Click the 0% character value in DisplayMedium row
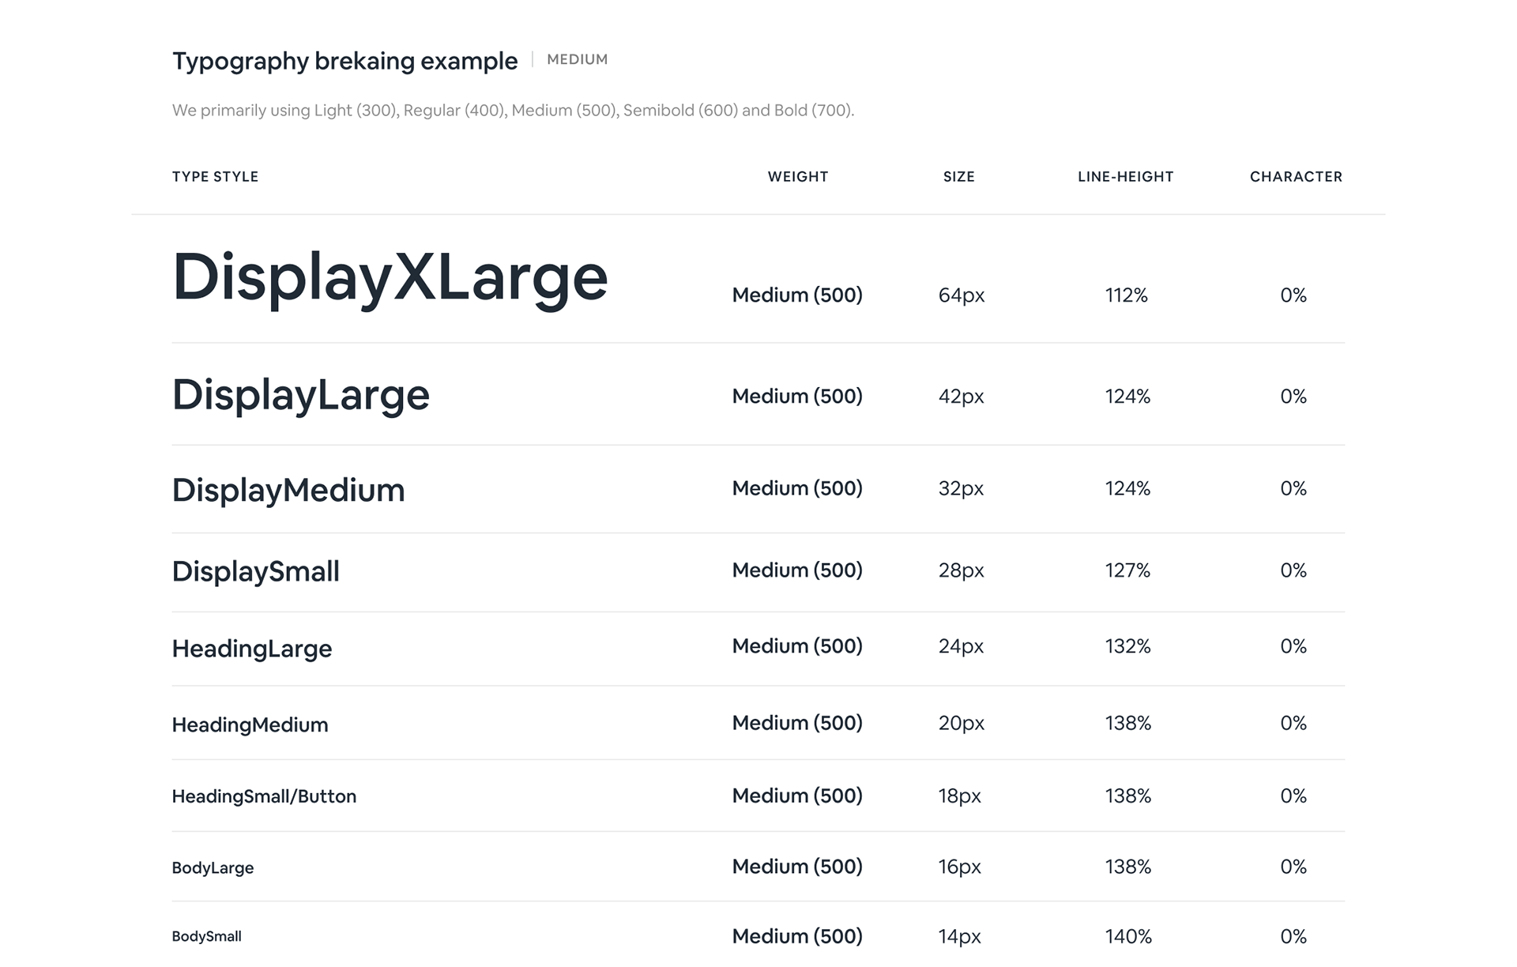The image size is (1517, 967). point(1293,488)
